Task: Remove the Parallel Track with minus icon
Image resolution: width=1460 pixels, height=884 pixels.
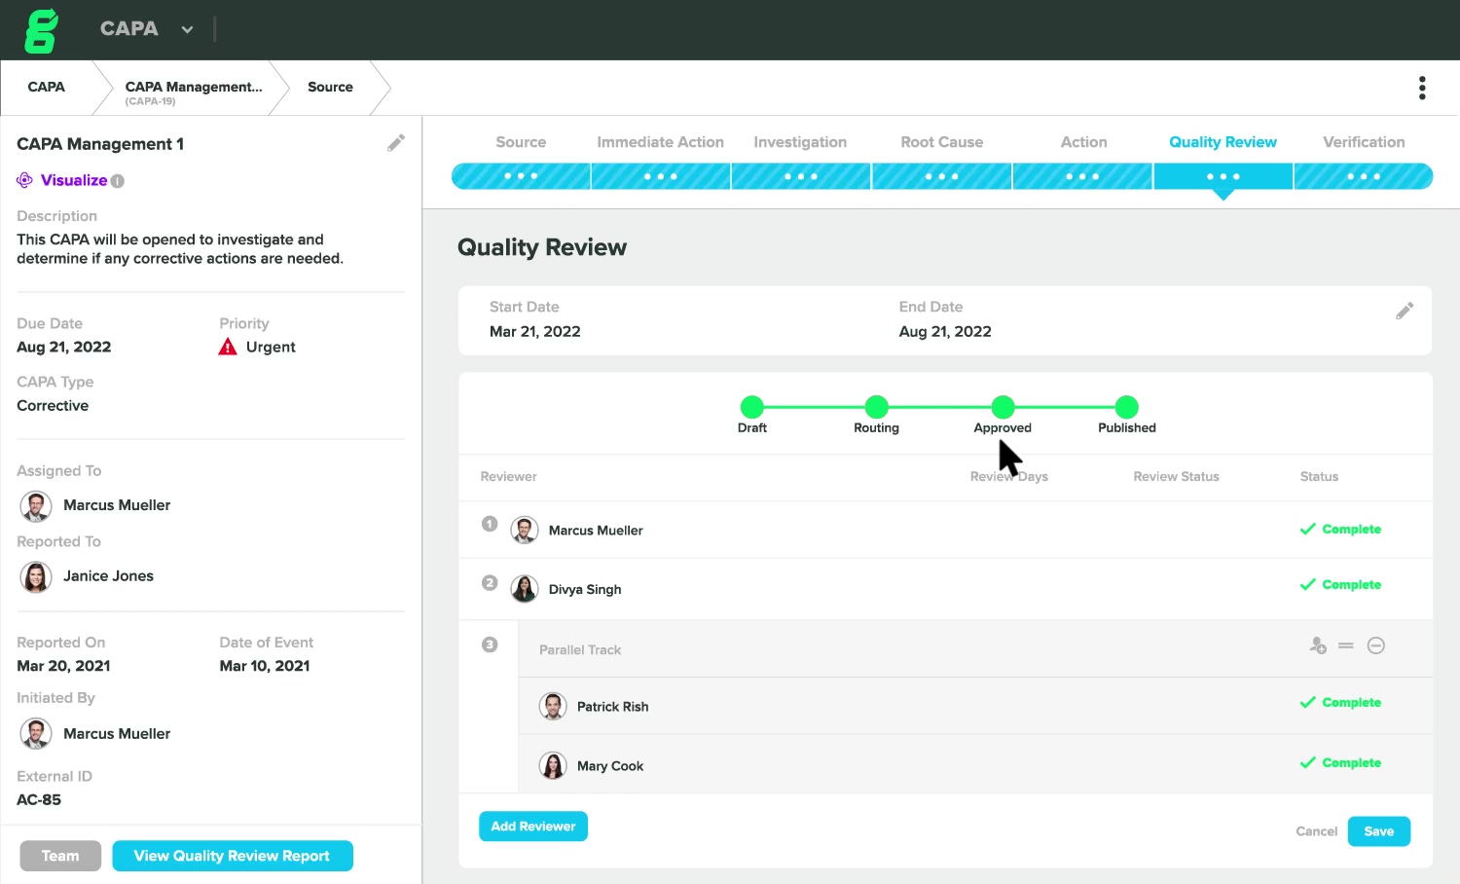Action: click(1375, 645)
